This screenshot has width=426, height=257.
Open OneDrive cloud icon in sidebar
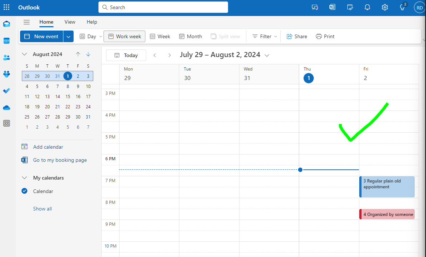[7, 108]
